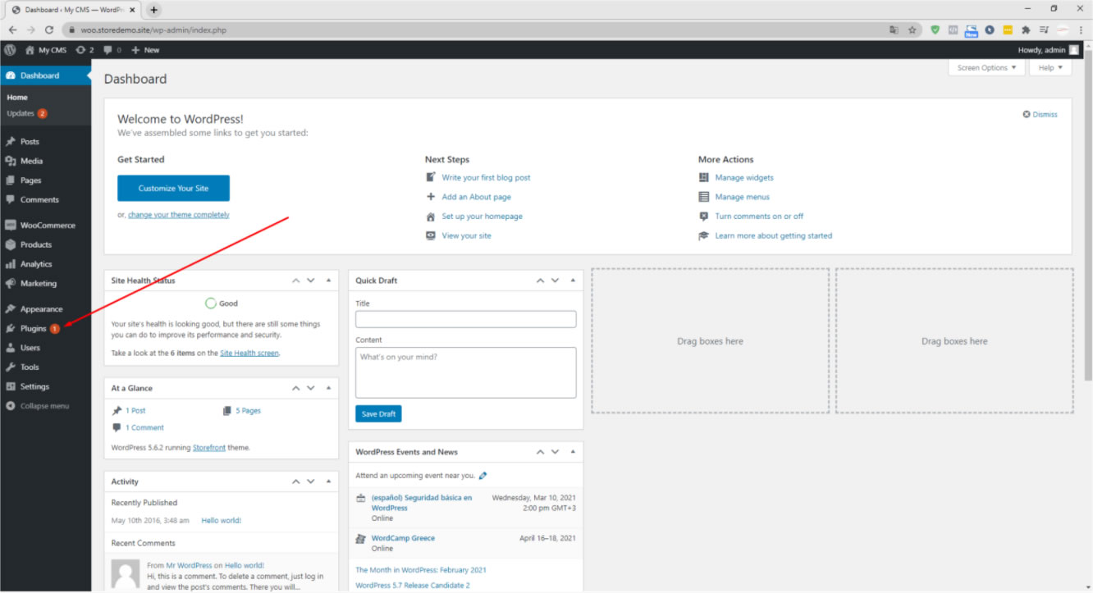Open Add an About page link

click(476, 197)
